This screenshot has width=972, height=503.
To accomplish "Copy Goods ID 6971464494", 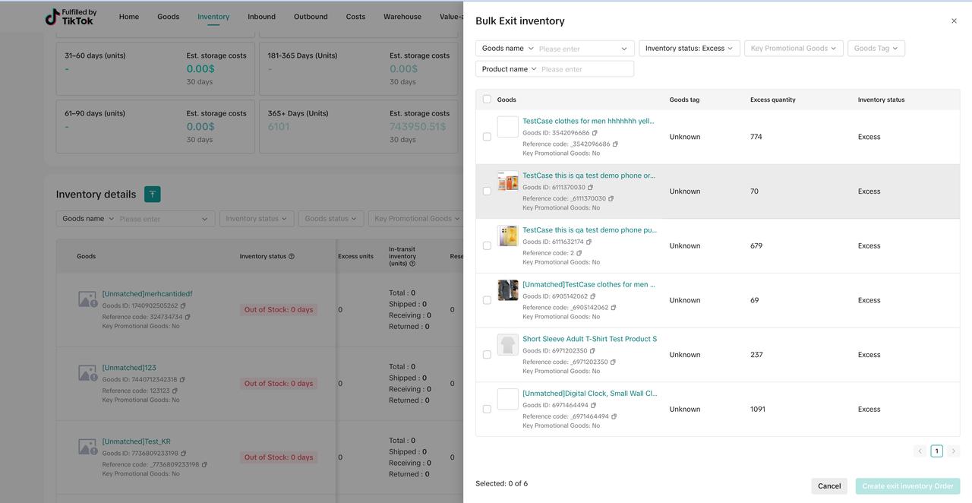I will coord(593,406).
